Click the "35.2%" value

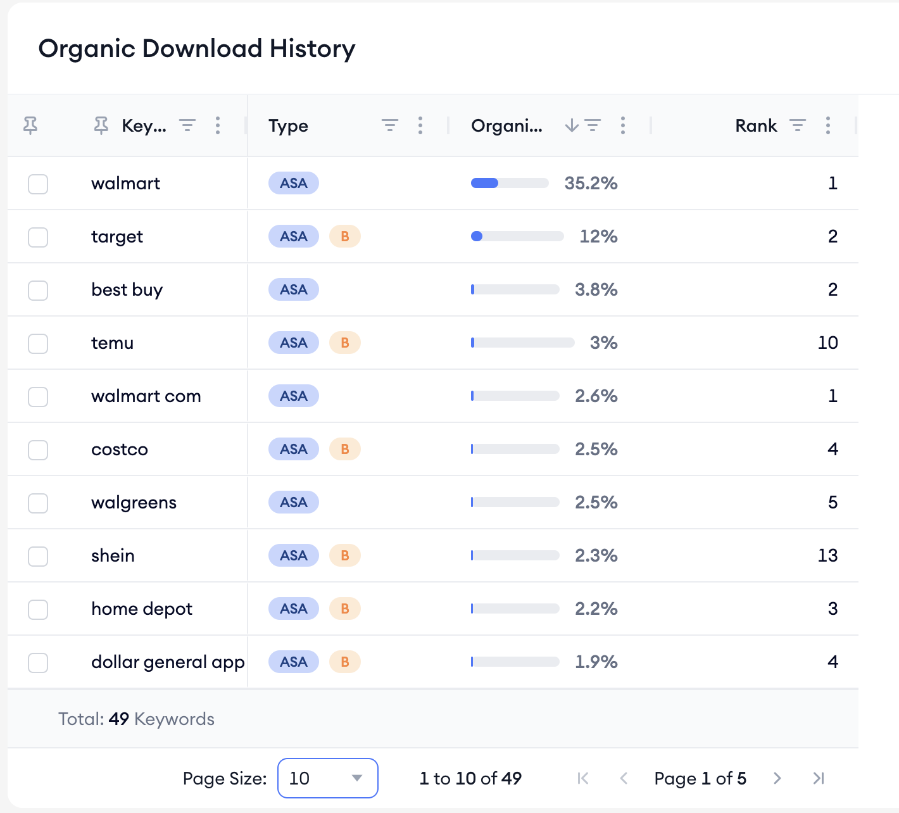591,183
